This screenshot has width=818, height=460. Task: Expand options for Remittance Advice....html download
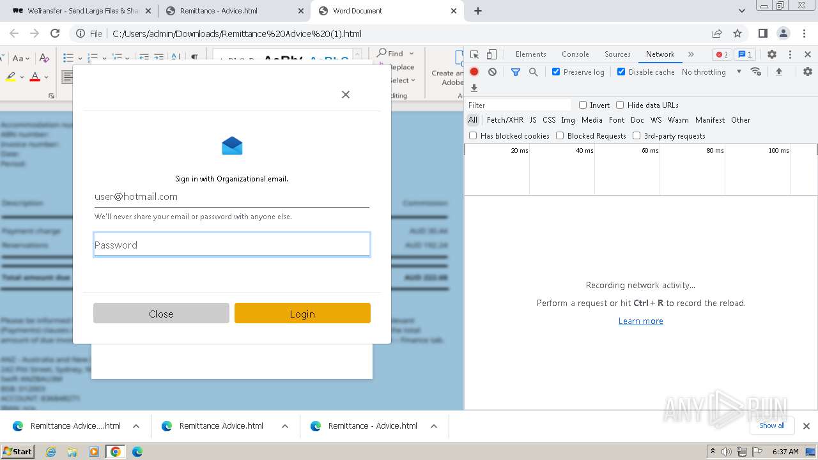point(136,426)
